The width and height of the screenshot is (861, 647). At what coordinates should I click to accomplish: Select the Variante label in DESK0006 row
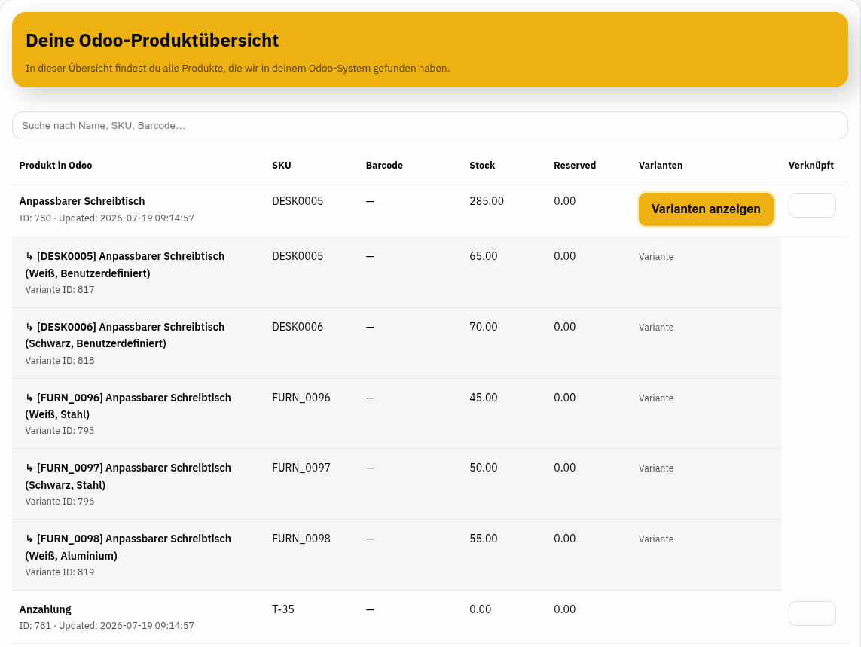coord(655,328)
